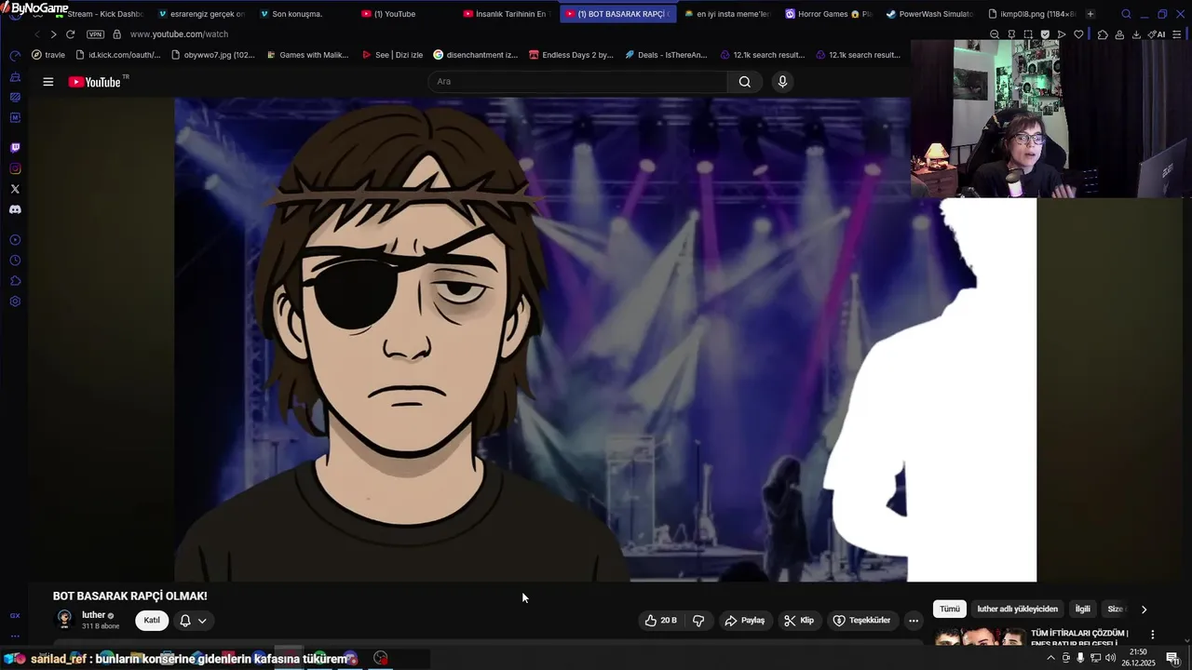Open the Discord icon in Opera sidebar
The width and height of the screenshot is (1192, 670).
click(15, 209)
